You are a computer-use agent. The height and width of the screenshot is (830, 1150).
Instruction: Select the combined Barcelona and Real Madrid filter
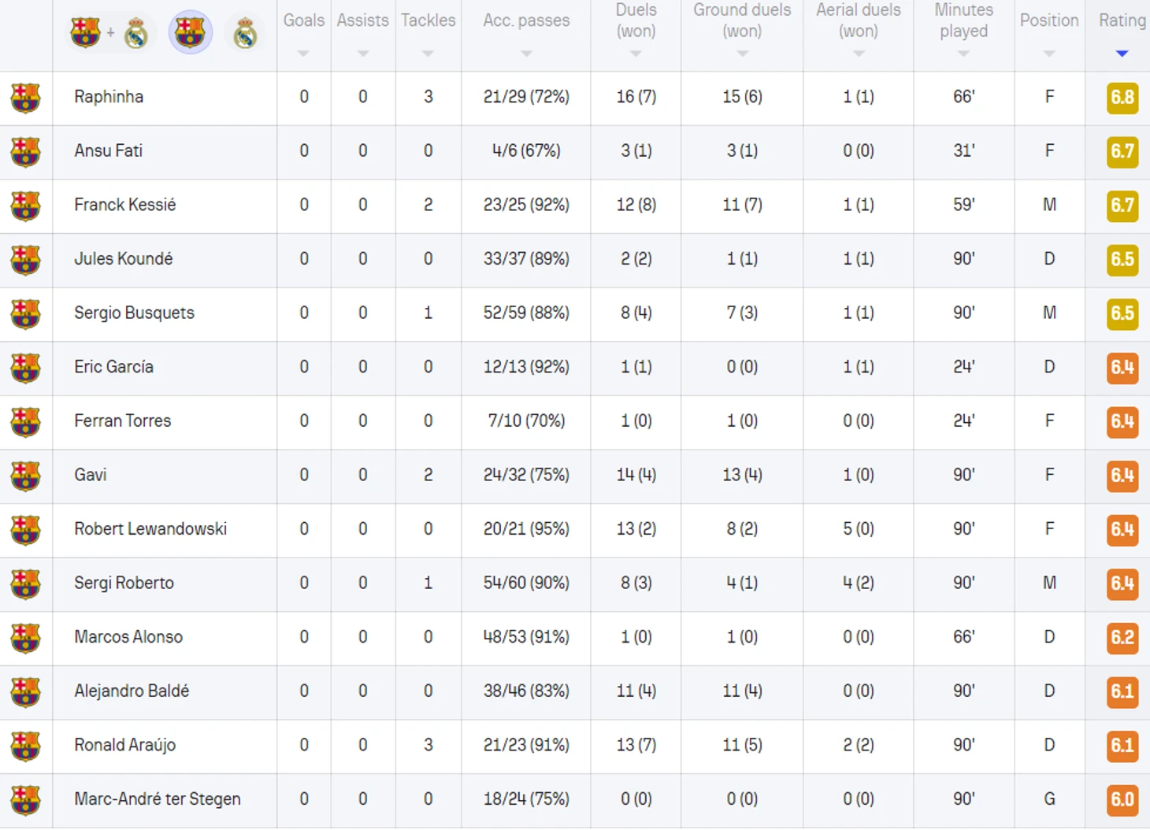(109, 33)
